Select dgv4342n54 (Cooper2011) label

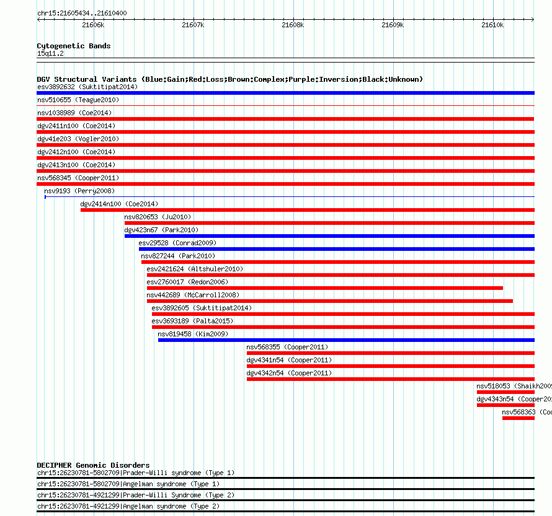[290, 373]
